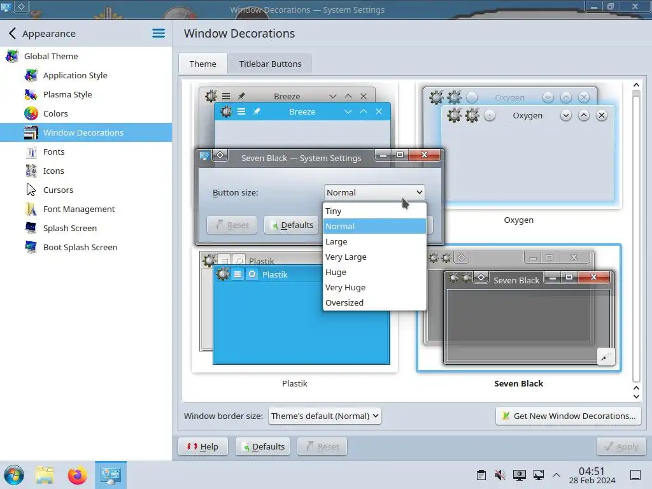The image size is (652, 489).
Task: Click the Colors icon in sidebar
Action: pos(31,113)
